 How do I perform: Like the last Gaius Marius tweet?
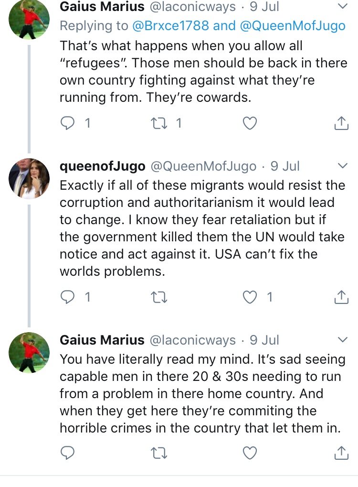pos(250,452)
